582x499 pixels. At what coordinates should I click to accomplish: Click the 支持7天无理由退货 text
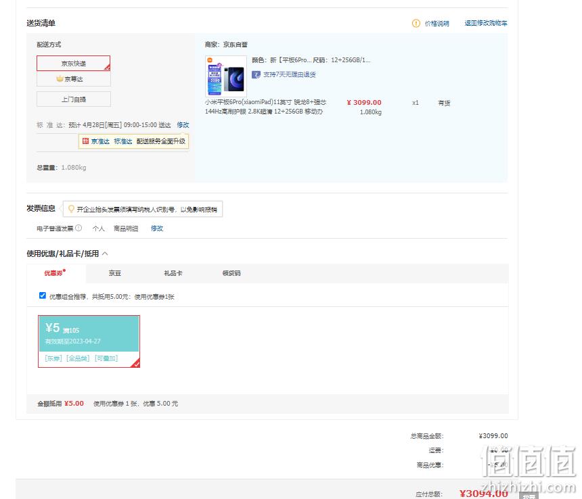pos(290,74)
